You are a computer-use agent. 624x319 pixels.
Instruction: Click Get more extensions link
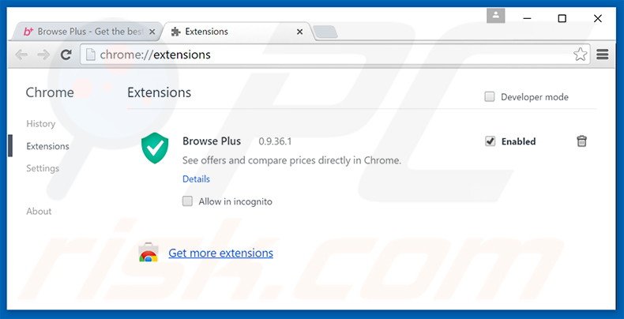[x=220, y=253]
